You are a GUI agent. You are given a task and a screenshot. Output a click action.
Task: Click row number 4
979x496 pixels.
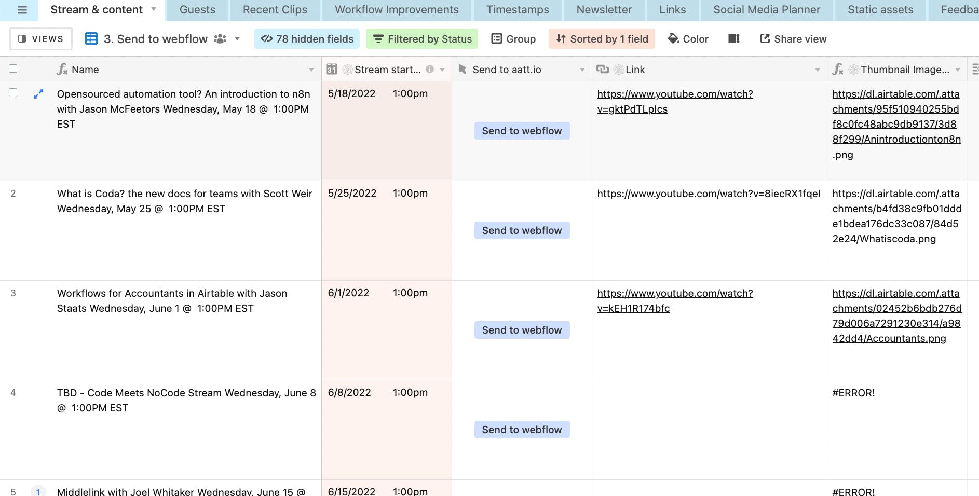tap(13, 393)
